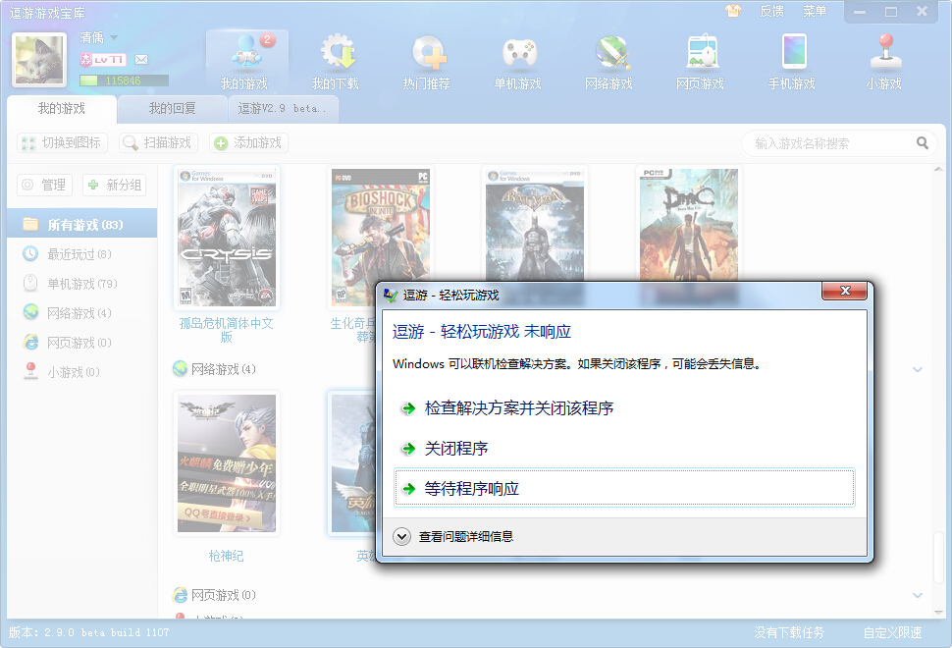Open the DmC game cover

coord(689,225)
